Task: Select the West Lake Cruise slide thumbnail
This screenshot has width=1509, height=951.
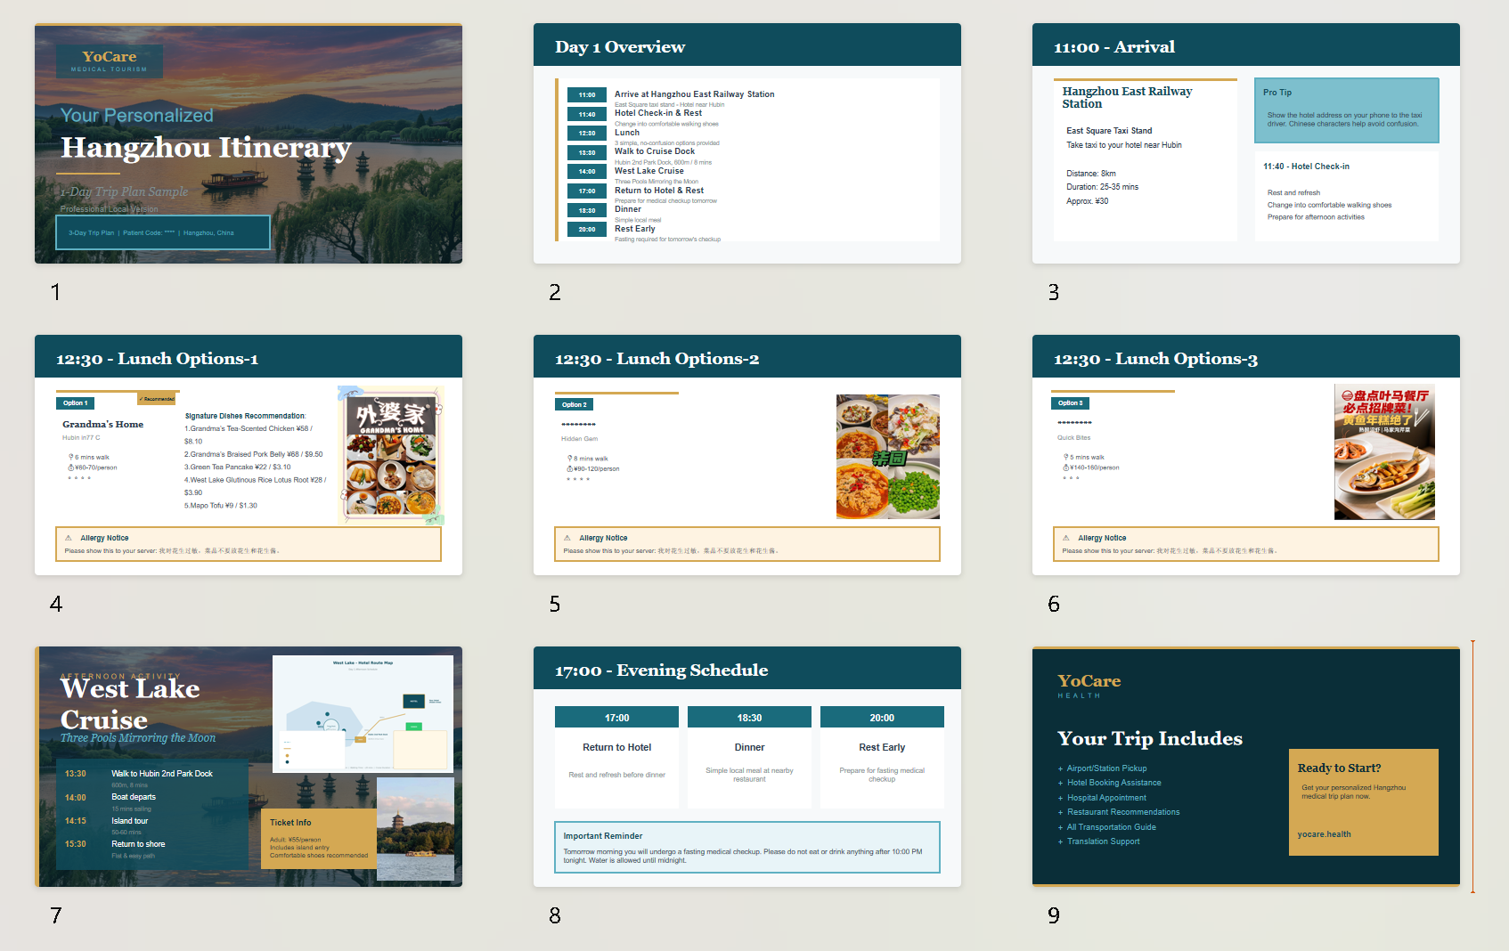Action: point(249,767)
